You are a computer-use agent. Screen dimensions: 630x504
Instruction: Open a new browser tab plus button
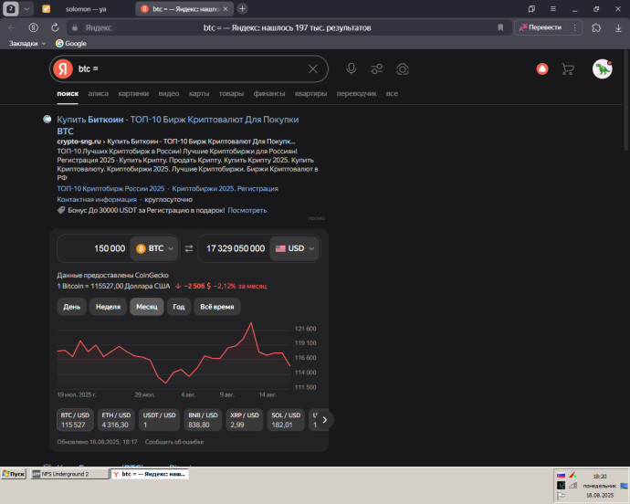(242, 8)
